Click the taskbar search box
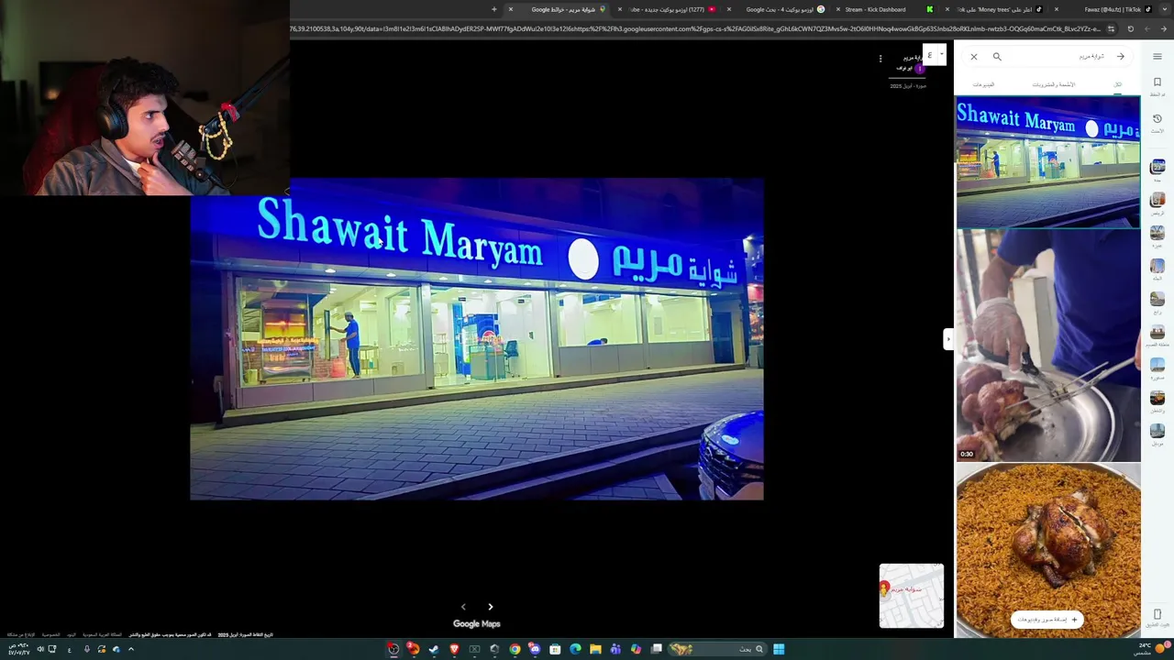This screenshot has width=1174, height=660. click(x=717, y=649)
